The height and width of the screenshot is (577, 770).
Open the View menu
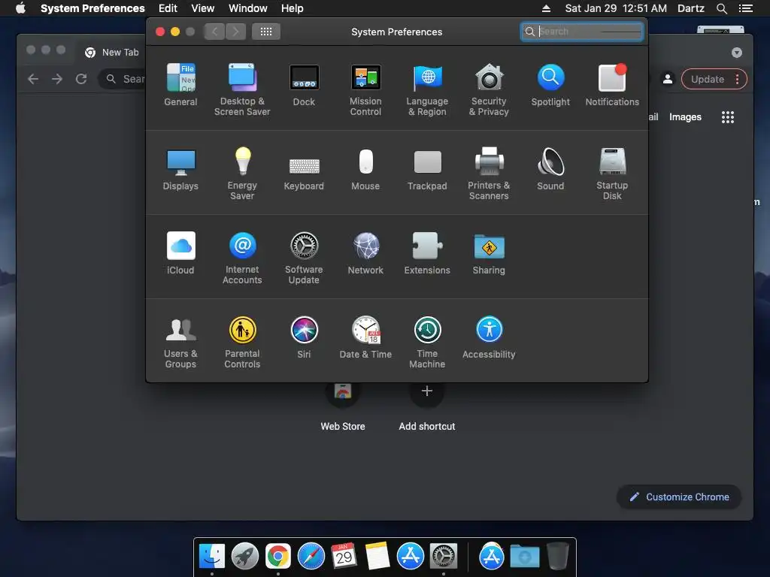tap(203, 8)
